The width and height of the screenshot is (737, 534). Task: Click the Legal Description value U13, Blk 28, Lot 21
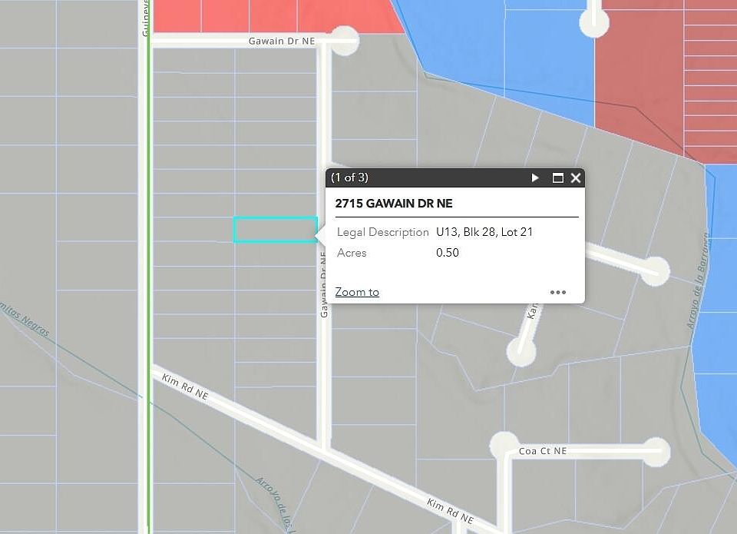(484, 232)
